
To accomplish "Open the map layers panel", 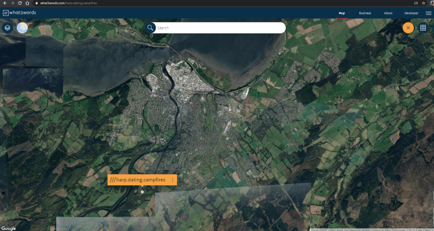I will 8,27.
